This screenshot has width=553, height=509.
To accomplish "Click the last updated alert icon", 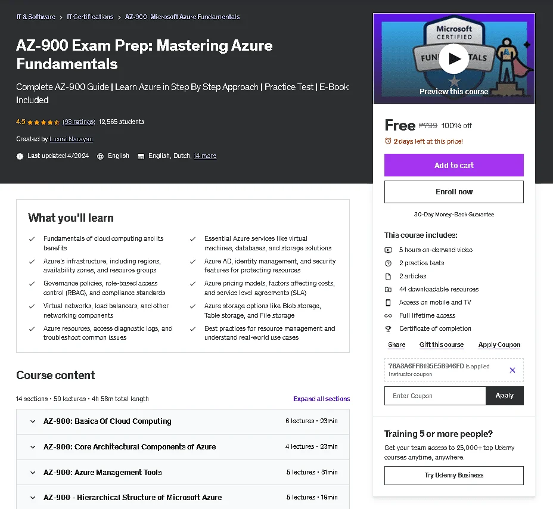I will [x=20, y=156].
